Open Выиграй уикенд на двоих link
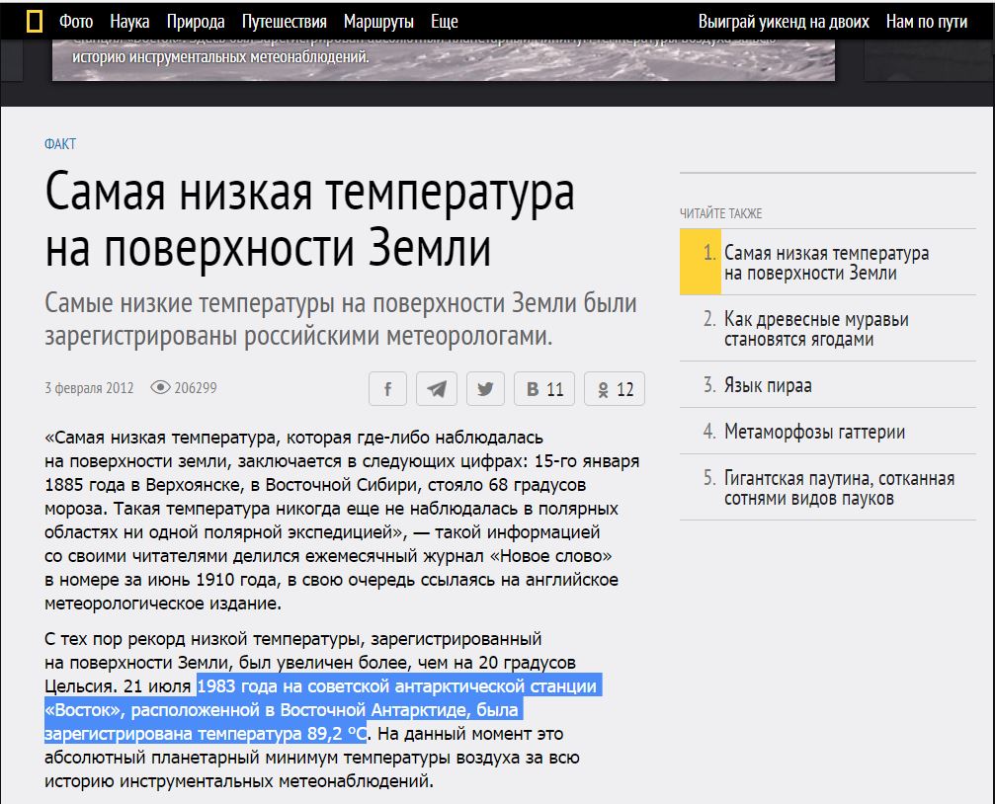 click(x=784, y=22)
